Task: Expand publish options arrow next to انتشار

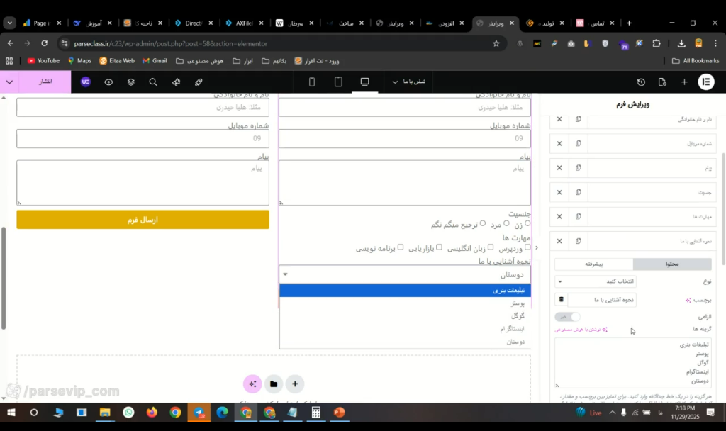Action: point(9,82)
